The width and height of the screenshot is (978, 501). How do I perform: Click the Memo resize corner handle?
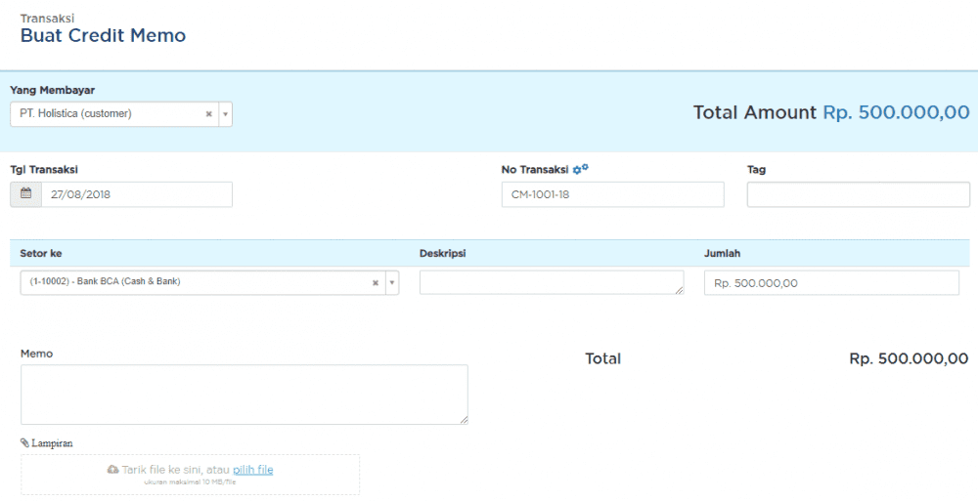pyautogui.click(x=464, y=420)
